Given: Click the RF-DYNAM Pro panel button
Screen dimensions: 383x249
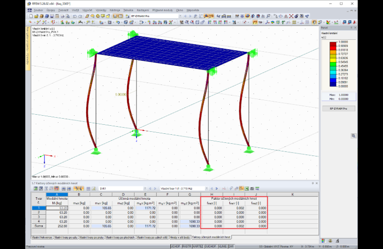Looking at the screenshot, I should pos(339,109).
